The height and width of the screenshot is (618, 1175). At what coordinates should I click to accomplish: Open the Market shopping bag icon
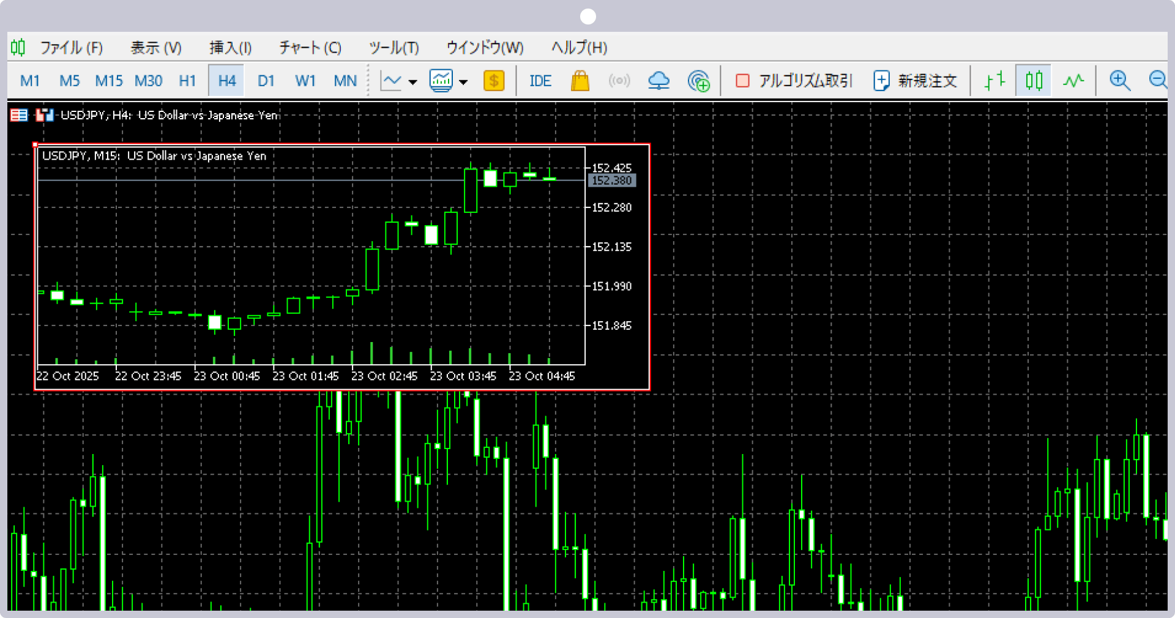(580, 81)
